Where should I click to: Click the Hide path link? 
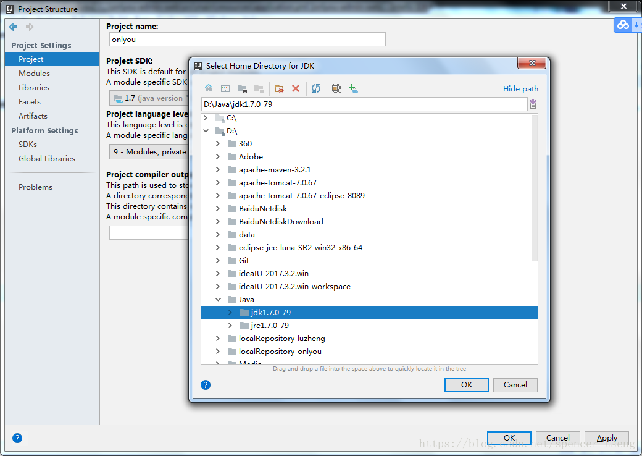(x=520, y=89)
